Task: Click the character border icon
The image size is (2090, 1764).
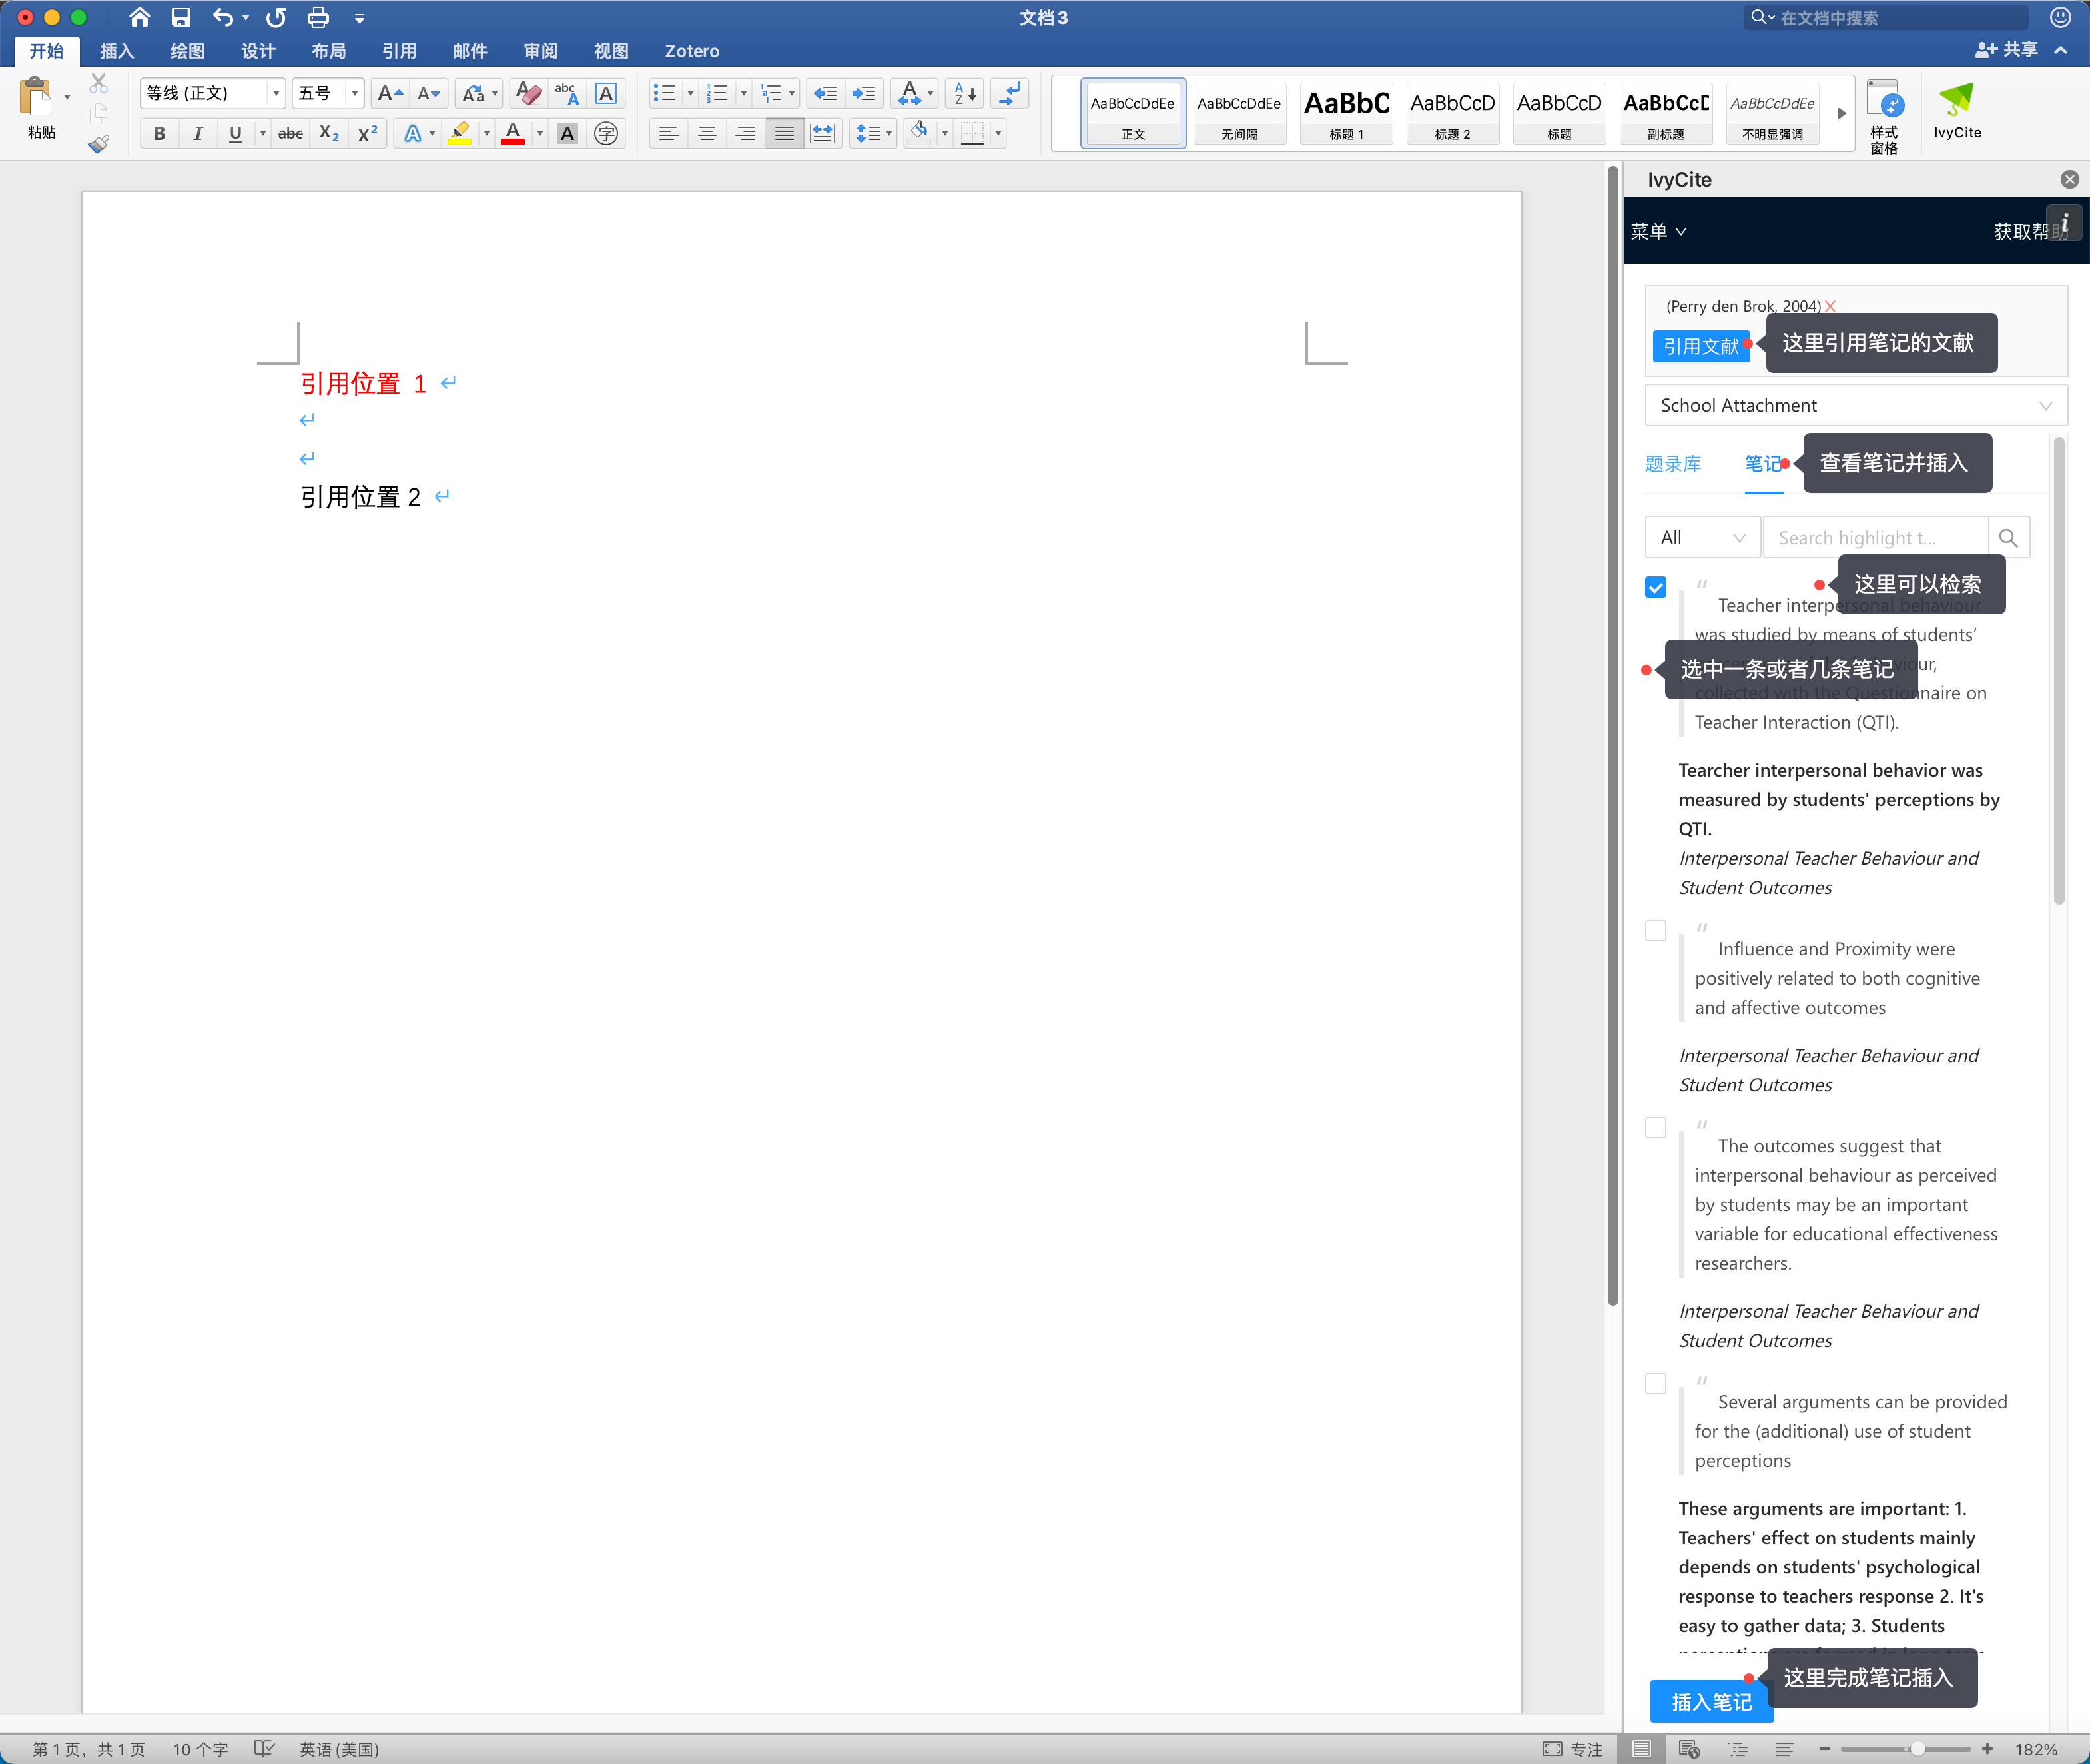Action: tap(605, 93)
